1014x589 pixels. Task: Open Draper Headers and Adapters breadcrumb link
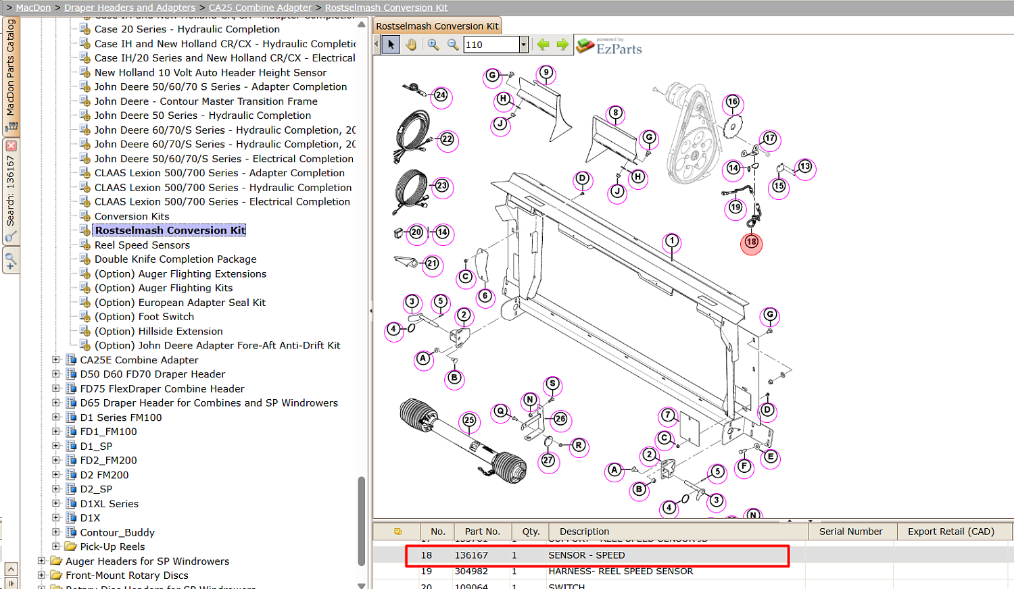tap(130, 7)
